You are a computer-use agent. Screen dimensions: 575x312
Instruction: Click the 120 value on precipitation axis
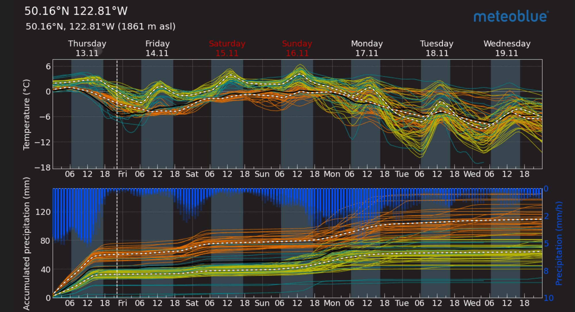pos(43,212)
